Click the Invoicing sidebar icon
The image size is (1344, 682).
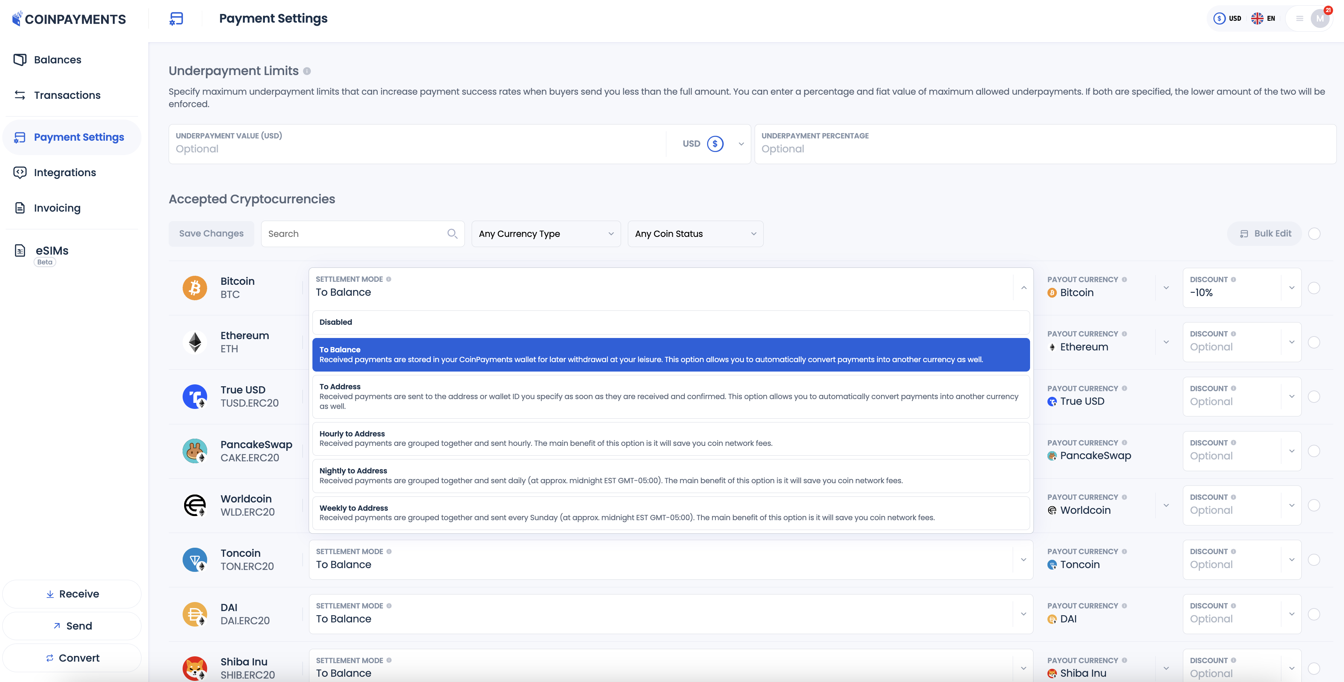click(x=20, y=207)
